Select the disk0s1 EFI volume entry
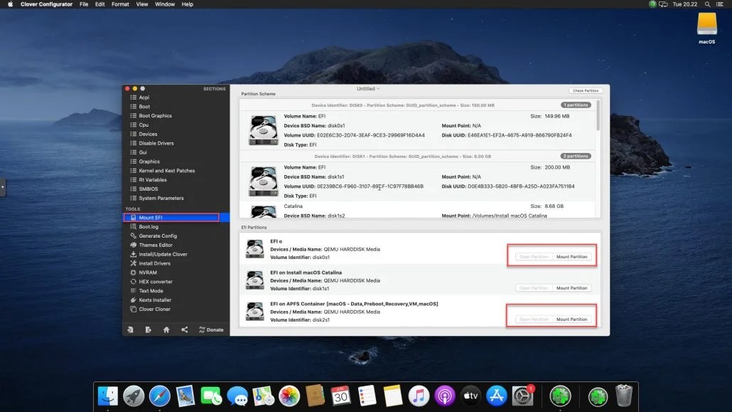 tap(418, 130)
